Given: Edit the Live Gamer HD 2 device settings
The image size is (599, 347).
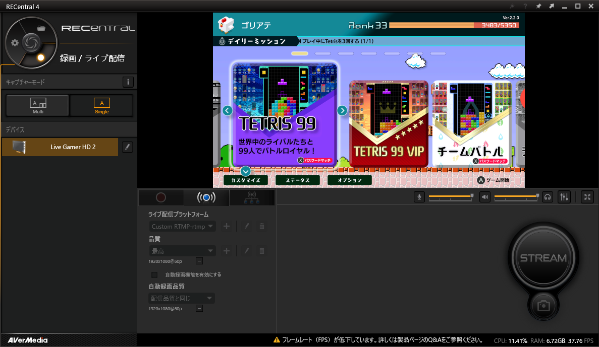Looking at the screenshot, I should coord(128,147).
